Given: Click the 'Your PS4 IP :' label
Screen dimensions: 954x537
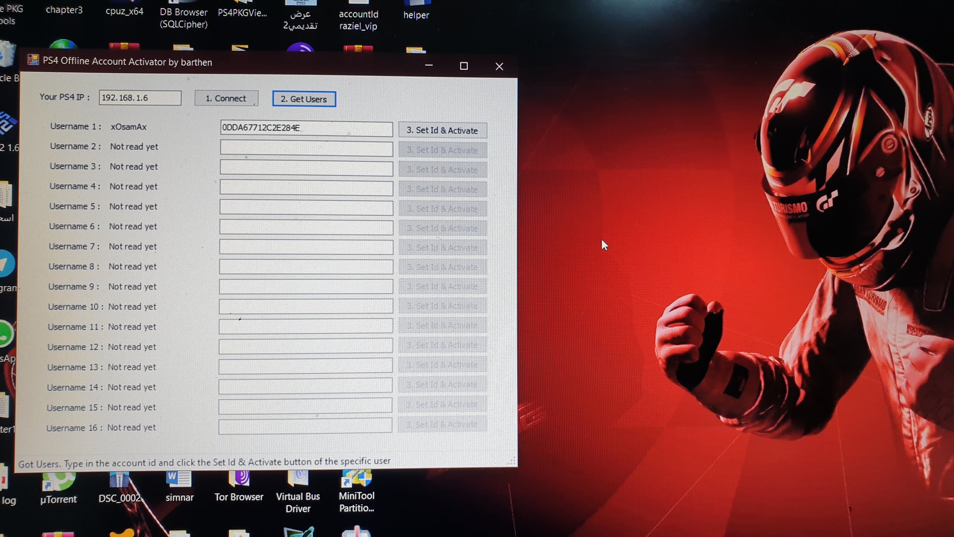Looking at the screenshot, I should 64,97.
